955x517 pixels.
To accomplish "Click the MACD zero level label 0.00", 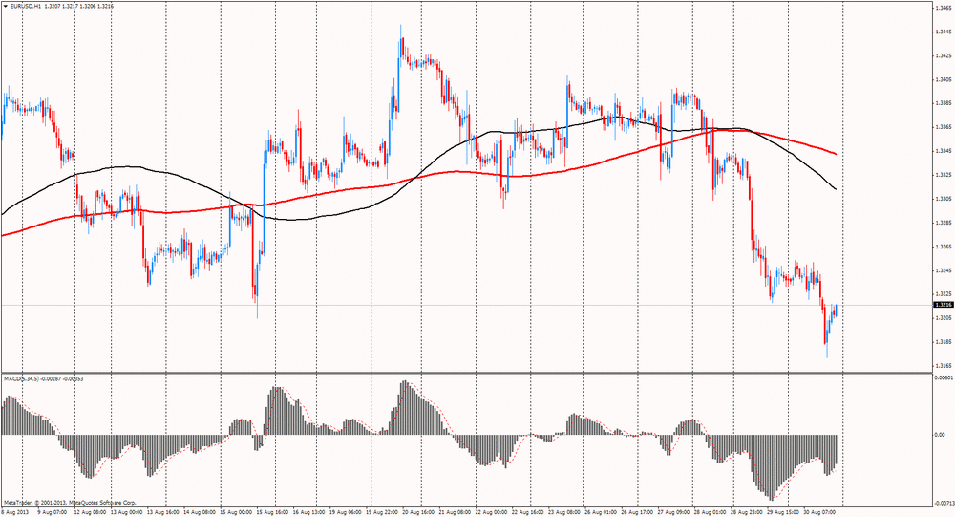I will [x=939, y=436].
